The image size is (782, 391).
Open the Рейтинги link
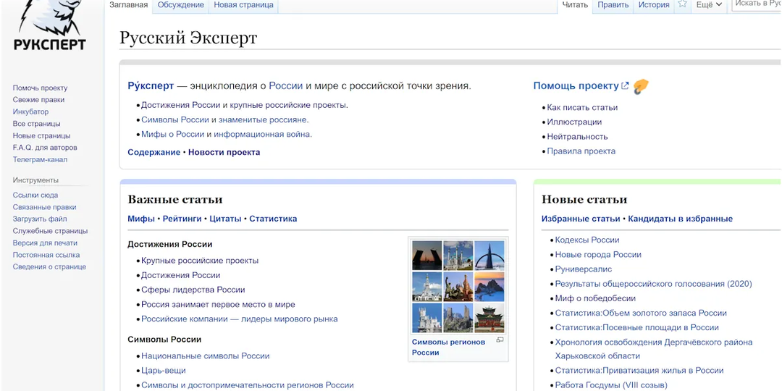point(182,219)
